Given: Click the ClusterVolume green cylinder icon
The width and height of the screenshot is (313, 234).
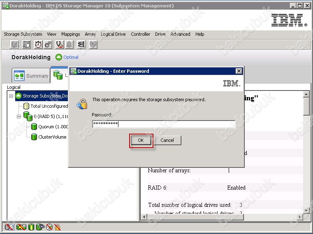Looking at the screenshot, I should pos(34,137).
